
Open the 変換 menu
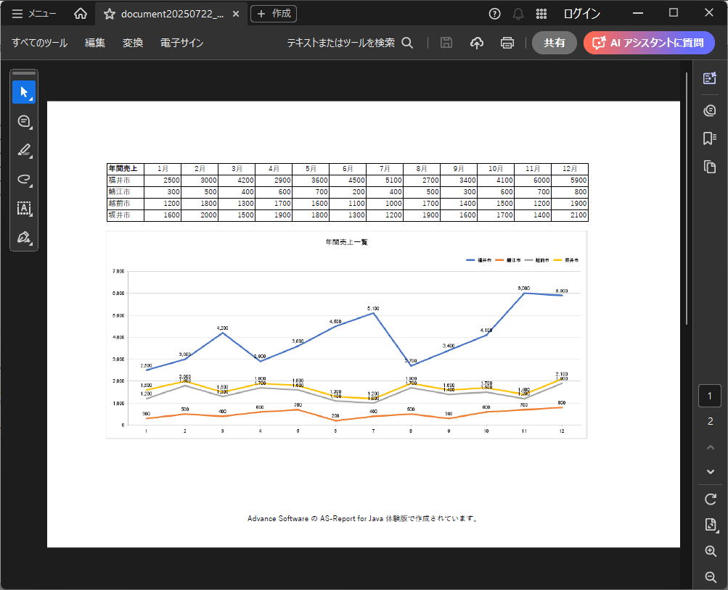(133, 43)
